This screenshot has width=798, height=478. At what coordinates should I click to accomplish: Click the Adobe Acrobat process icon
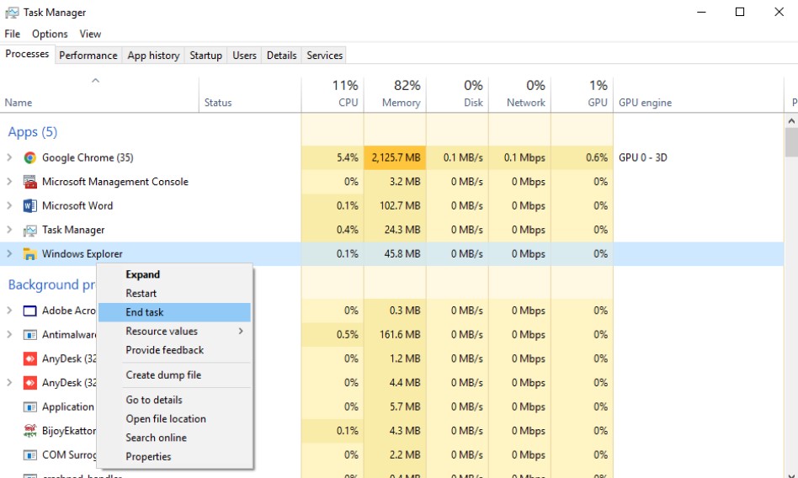[30, 311]
